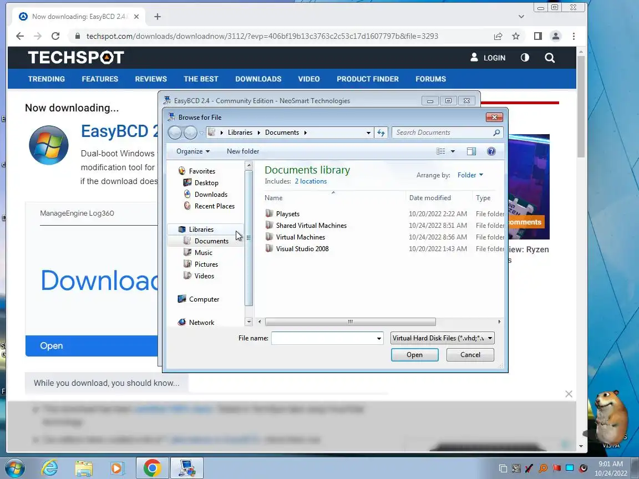Open TechSpot FEATURES menu
639x479 pixels.
tap(100, 79)
